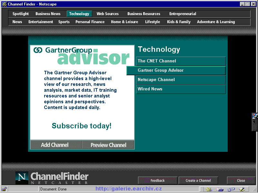
Task: Select the Technology category tab
Action: (79, 14)
